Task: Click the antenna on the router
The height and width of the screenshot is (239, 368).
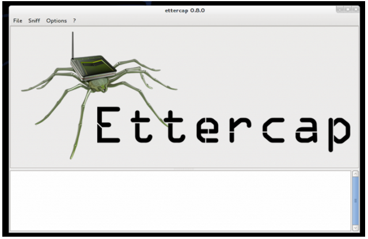Action: pos(73,45)
